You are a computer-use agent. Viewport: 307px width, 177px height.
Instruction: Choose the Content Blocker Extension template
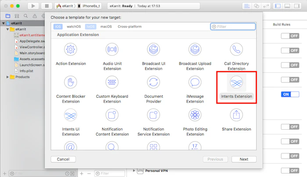click(71, 82)
